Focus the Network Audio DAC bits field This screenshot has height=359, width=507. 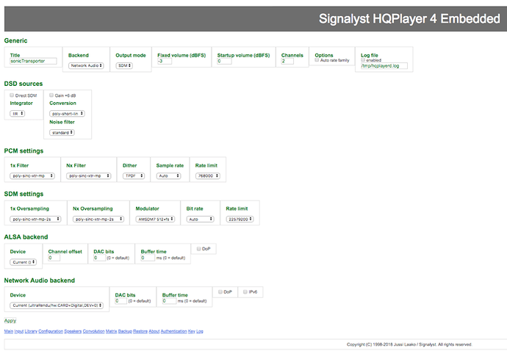click(x=121, y=301)
